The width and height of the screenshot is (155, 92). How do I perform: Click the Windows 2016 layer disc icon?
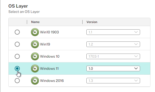coord(35,81)
